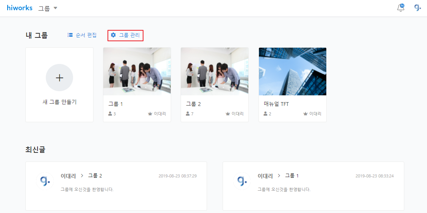Click crown owner icon on 그룹 2 card
Viewport: 427px width, 213px height.
(x=228, y=114)
